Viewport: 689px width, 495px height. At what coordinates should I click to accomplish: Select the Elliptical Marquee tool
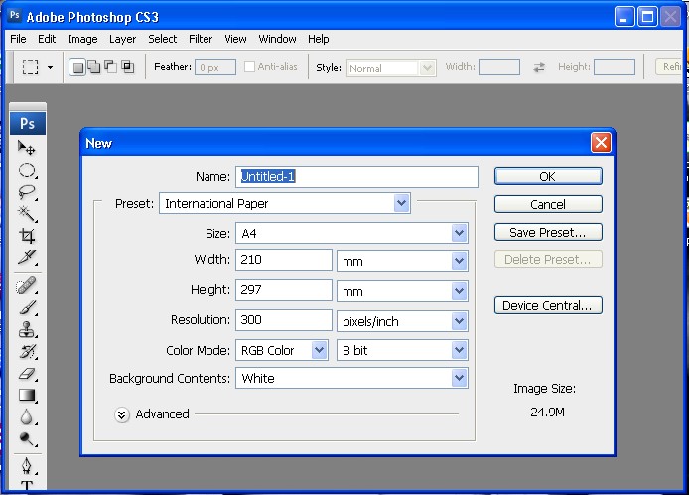coord(27,170)
